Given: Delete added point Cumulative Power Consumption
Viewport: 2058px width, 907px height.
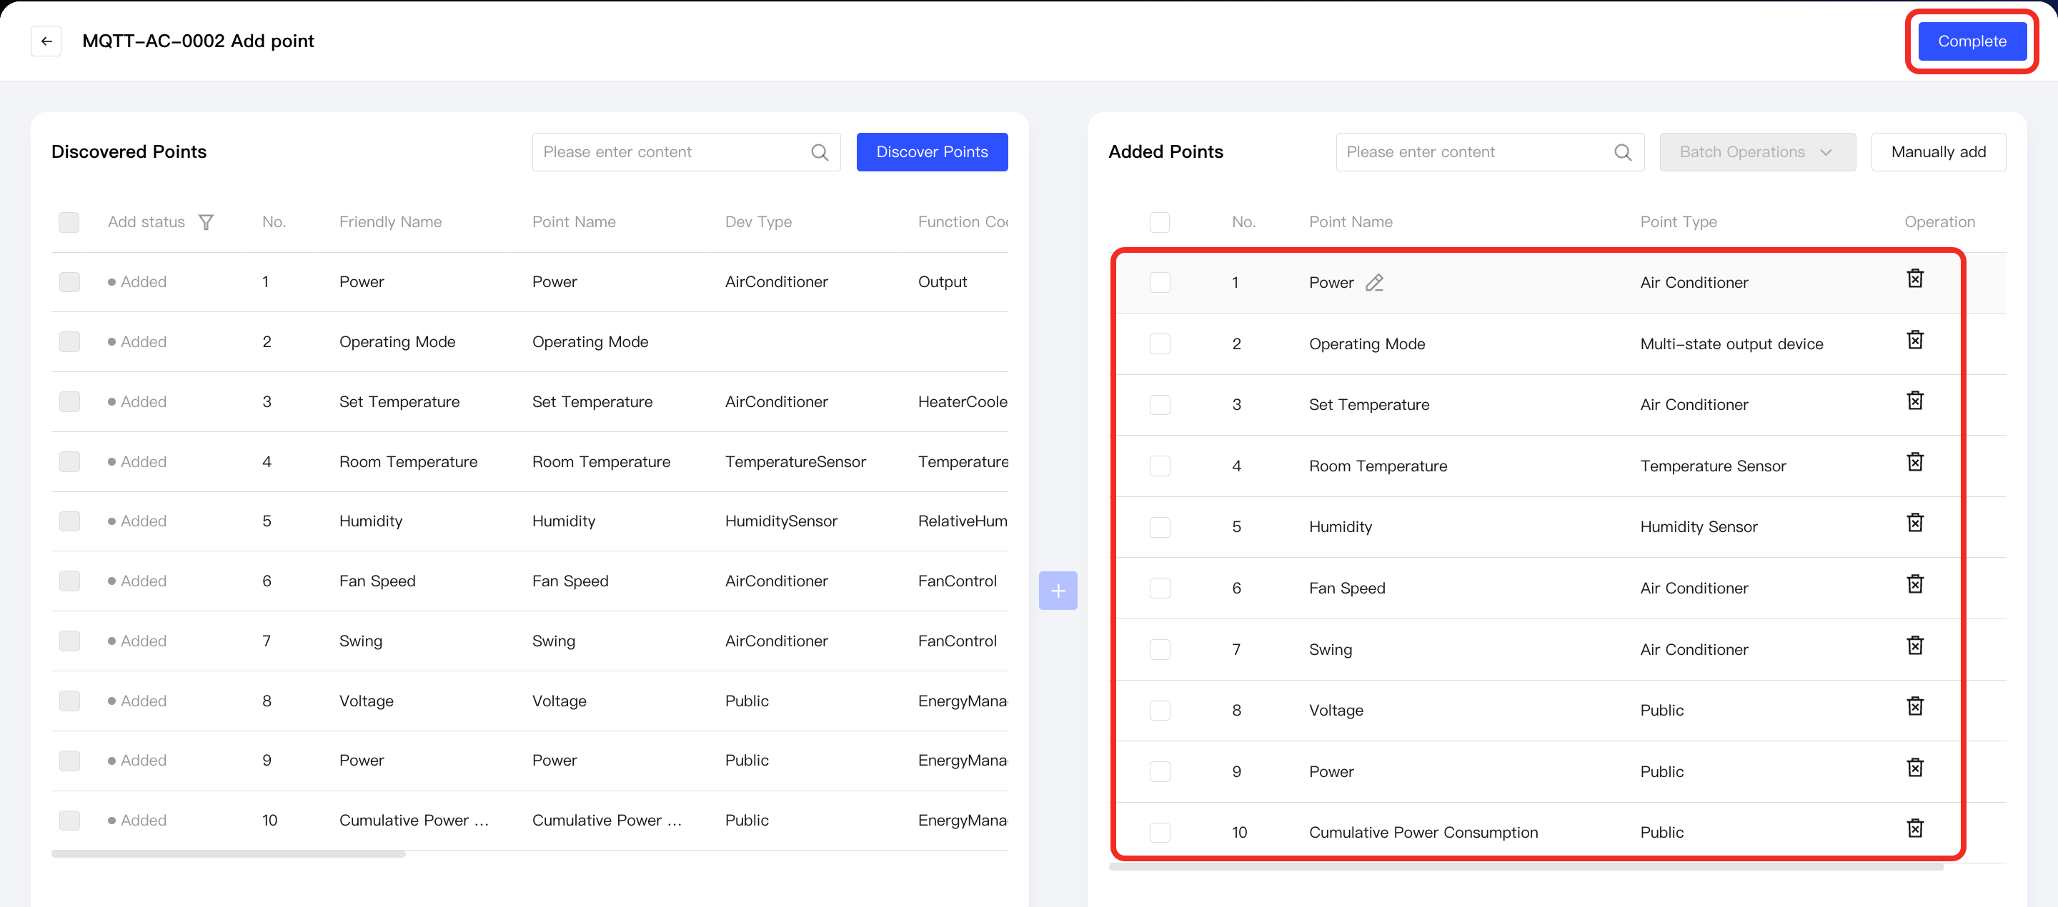Looking at the screenshot, I should 1915,828.
